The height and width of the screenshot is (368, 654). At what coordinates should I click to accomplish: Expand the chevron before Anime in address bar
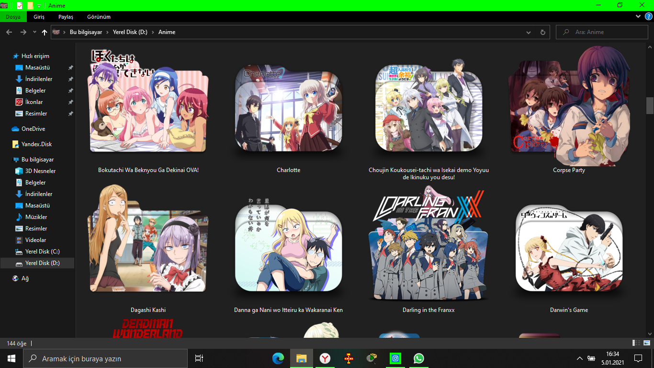tap(153, 32)
